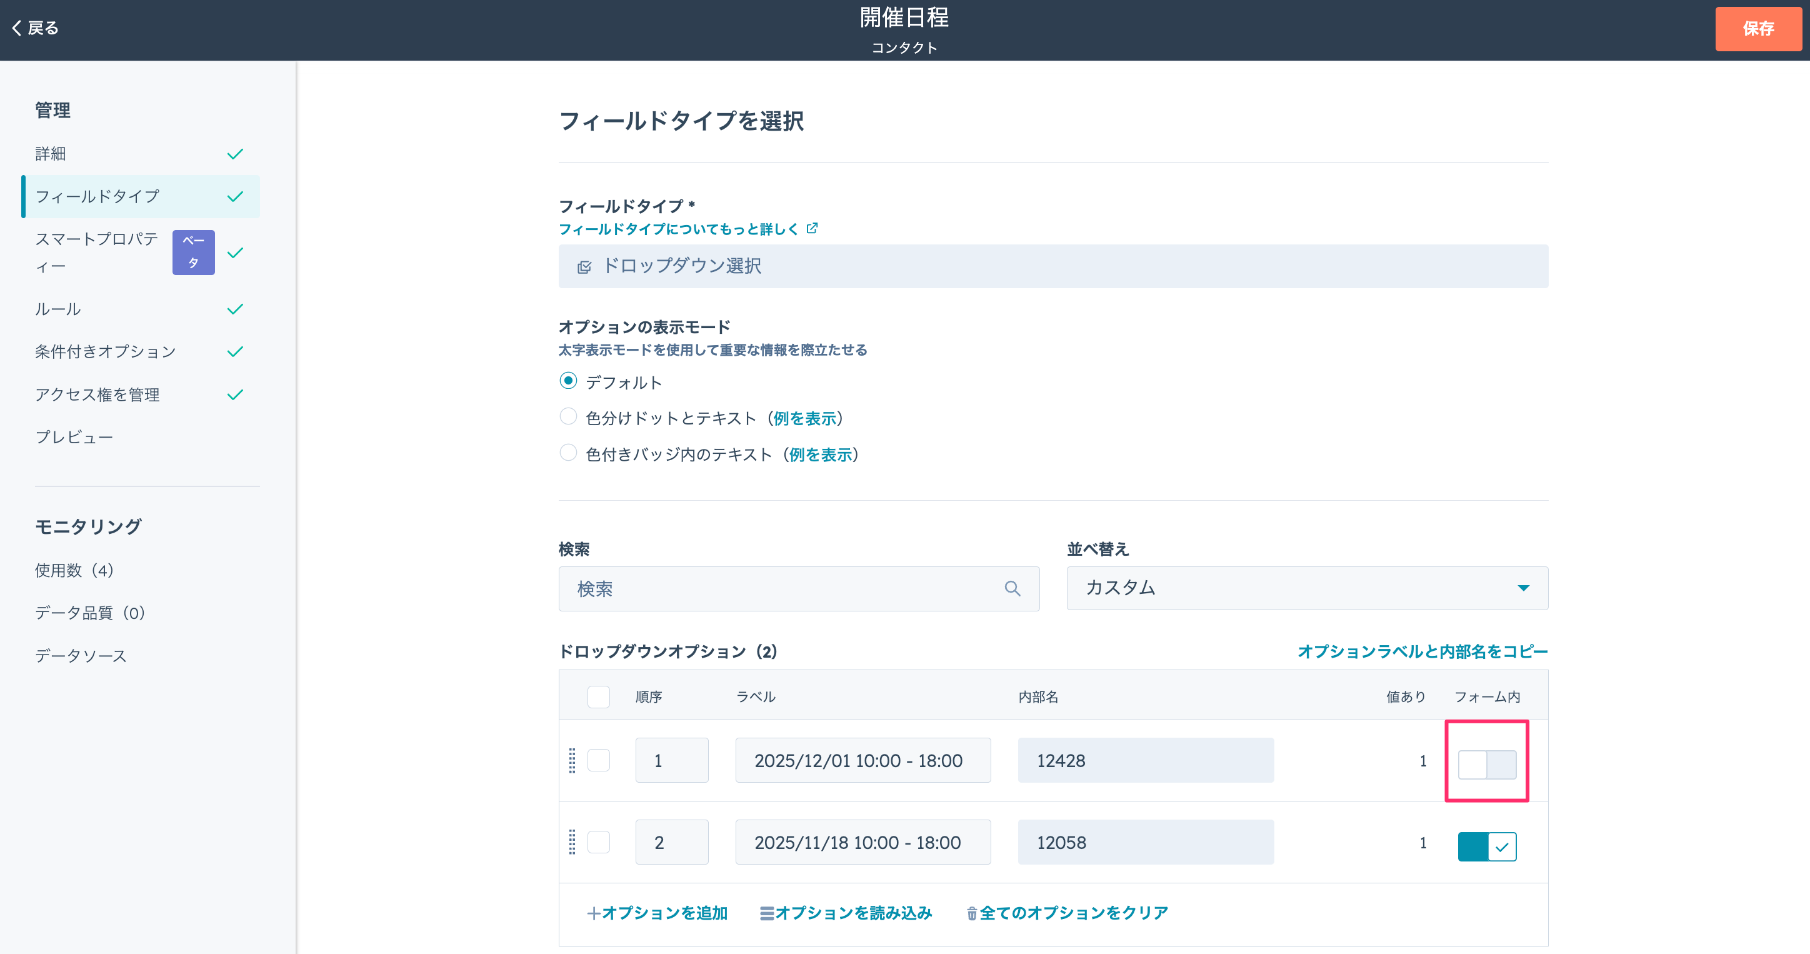Open the ドロップダウン選択 field type selector

point(1053,266)
